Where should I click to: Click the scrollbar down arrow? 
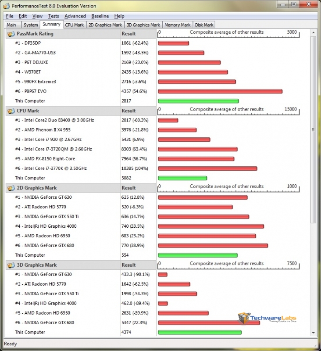(314, 333)
